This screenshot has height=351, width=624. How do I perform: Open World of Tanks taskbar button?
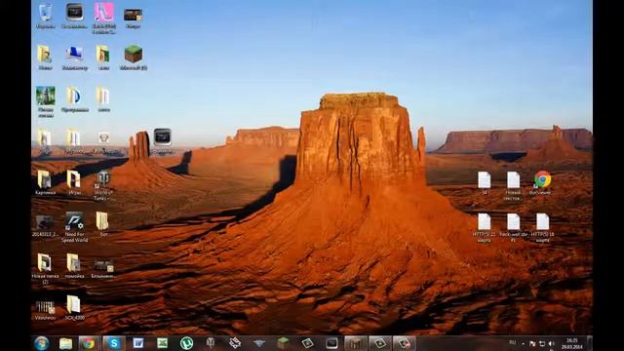pos(211,343)
